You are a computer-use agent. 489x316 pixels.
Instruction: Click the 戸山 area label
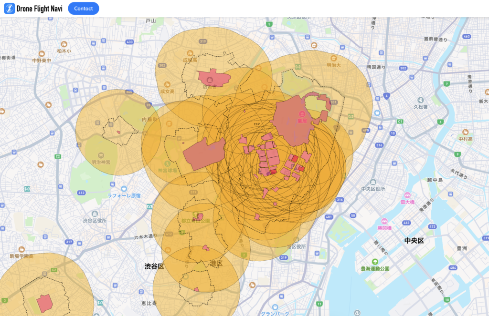(x=150, y=20)
